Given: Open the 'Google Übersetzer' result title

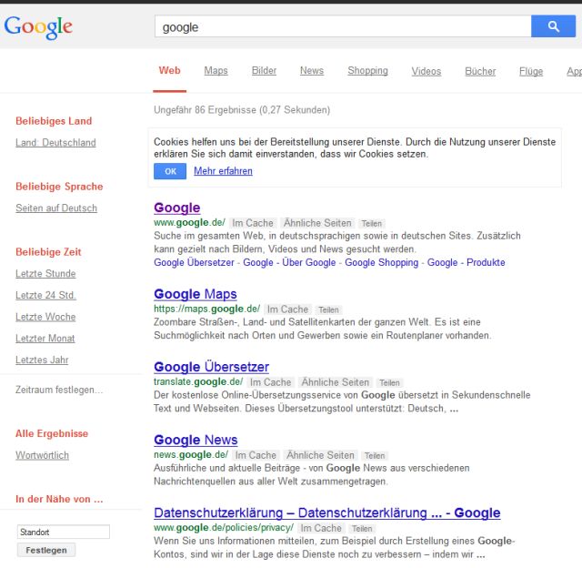Looking at the screenshot, I should tap(212, 367).
